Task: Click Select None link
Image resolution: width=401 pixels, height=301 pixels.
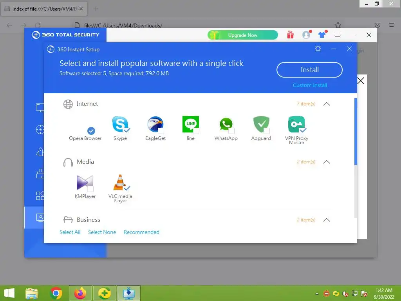Action: 102,232
